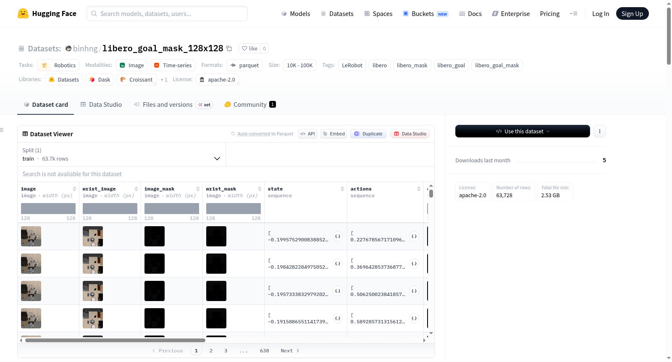Jump to page 638 of the dataset
672x362 pixels.
click(x=265, y=351)
